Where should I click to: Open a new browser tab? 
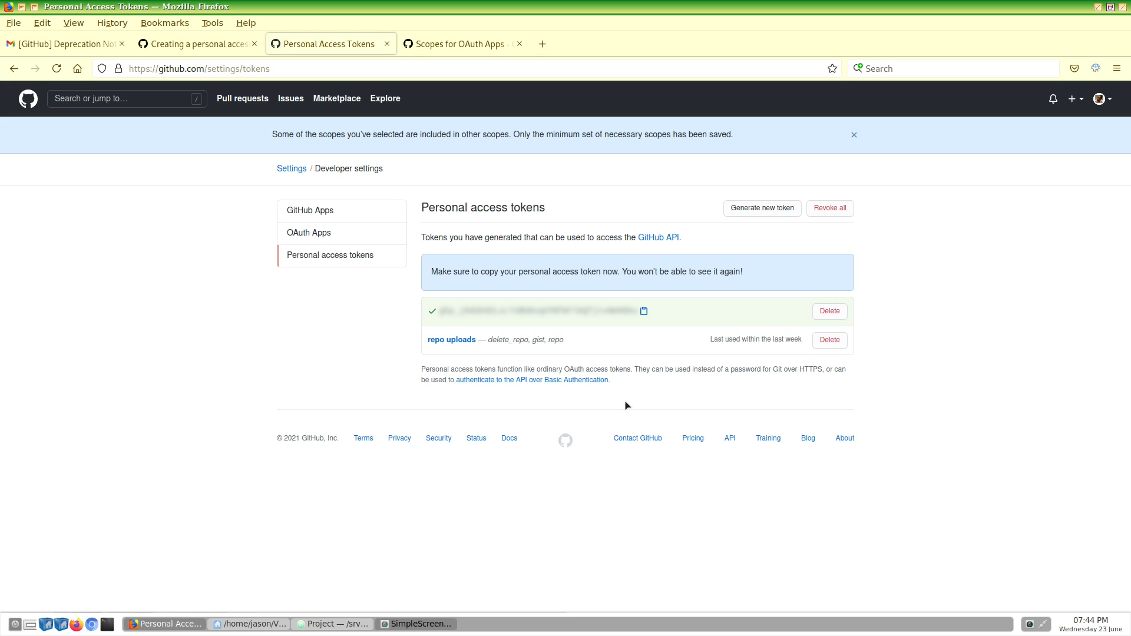pos(542,44)
